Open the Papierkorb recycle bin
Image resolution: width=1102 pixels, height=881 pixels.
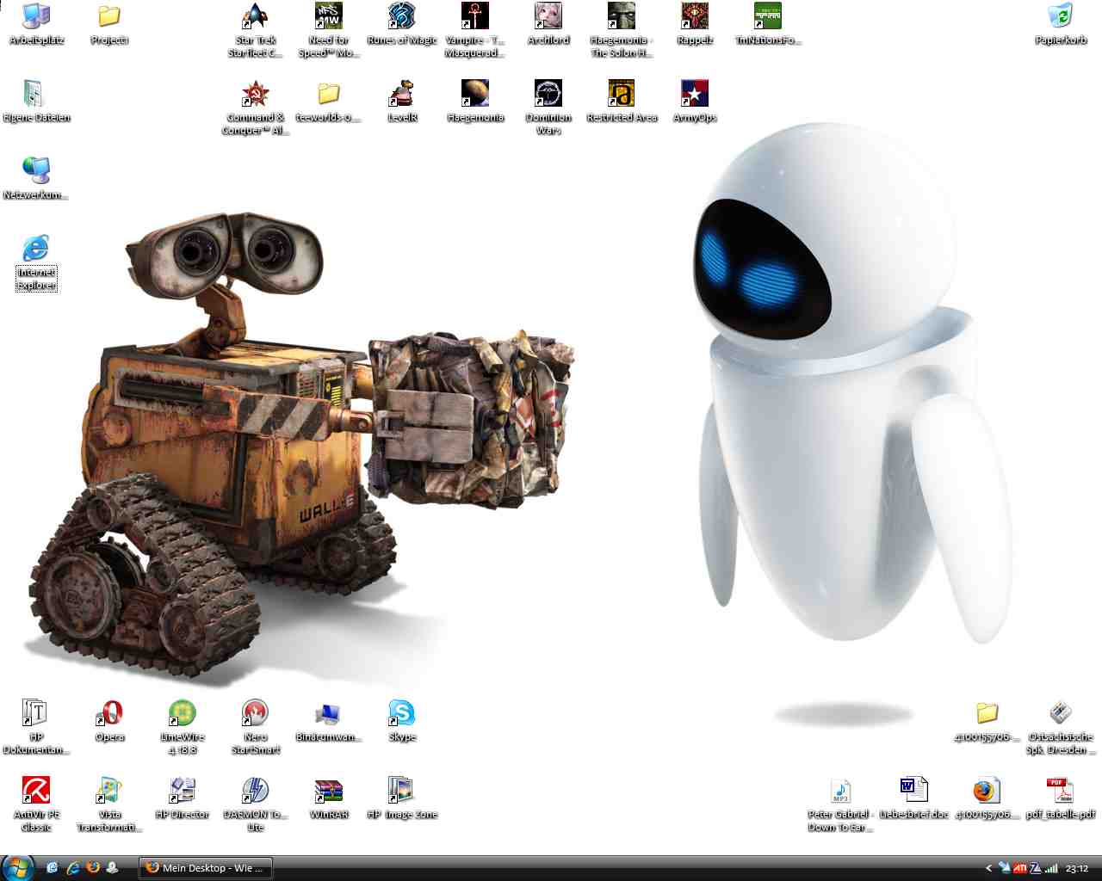(1061, 17)
